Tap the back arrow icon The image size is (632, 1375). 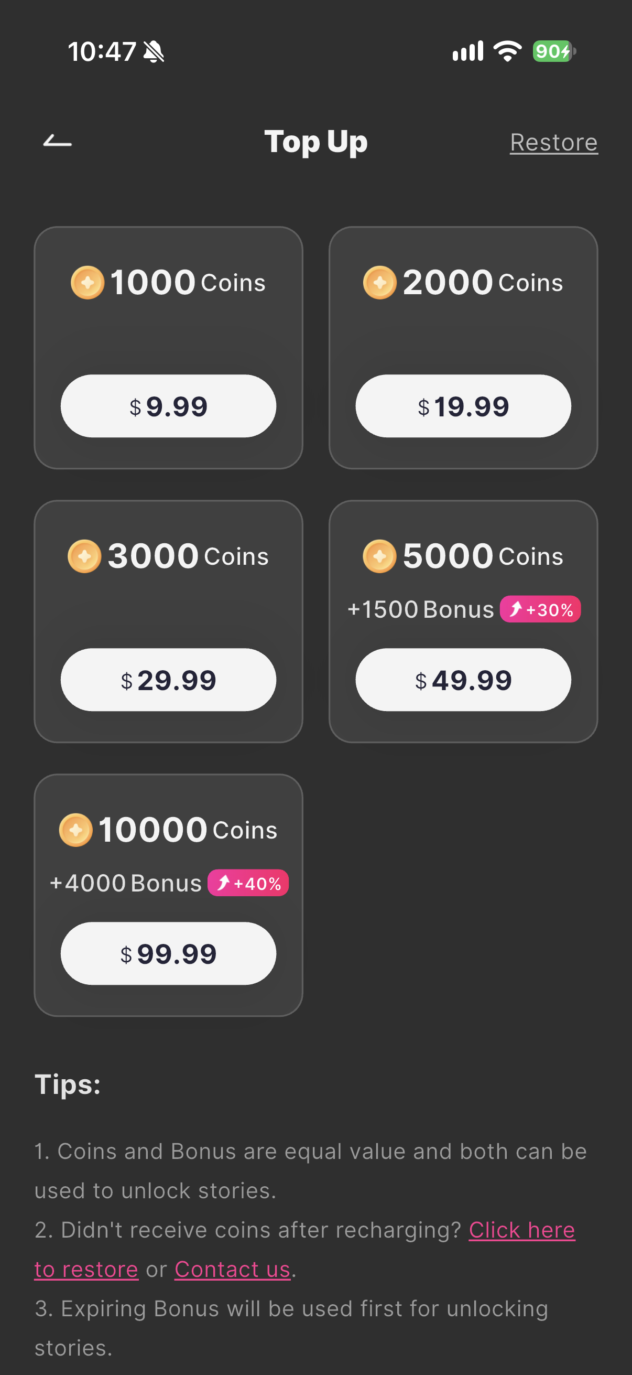click(x=57, y=141)
